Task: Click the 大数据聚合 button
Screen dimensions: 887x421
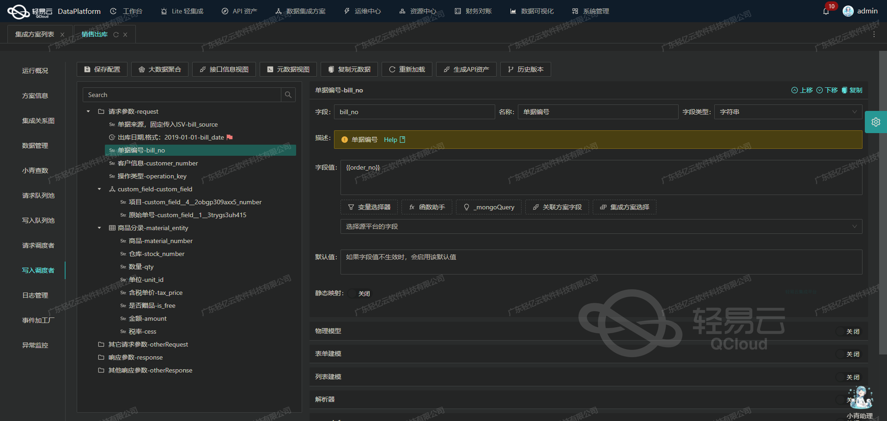Action: pos(160,69)
